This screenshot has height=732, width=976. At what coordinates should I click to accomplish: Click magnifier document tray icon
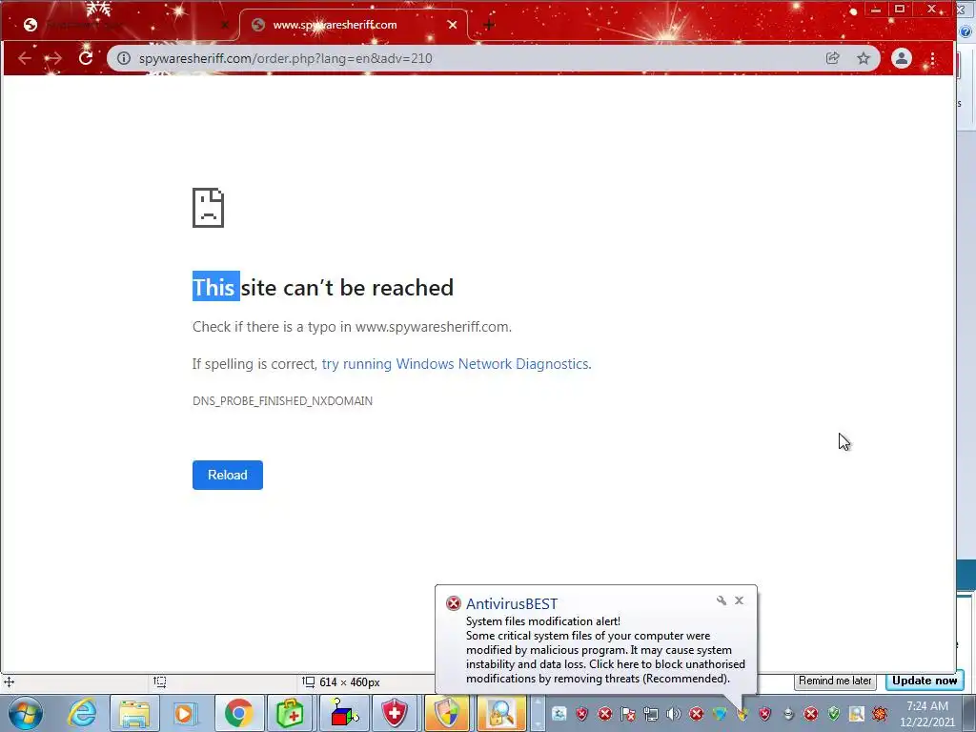[x=857, y=714]
